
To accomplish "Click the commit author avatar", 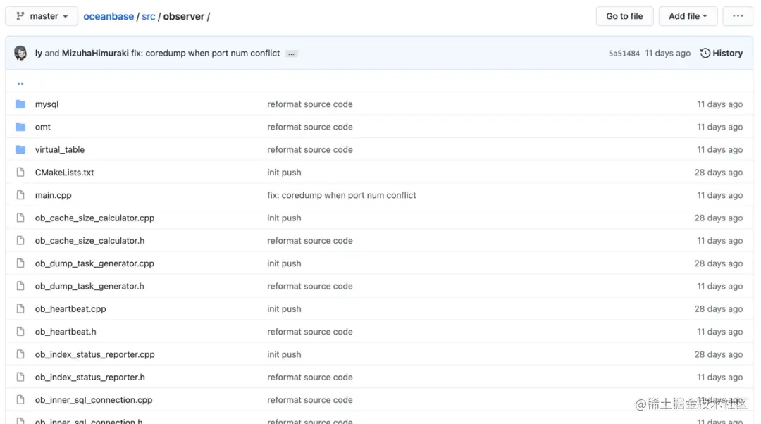I will pos(20,53).
